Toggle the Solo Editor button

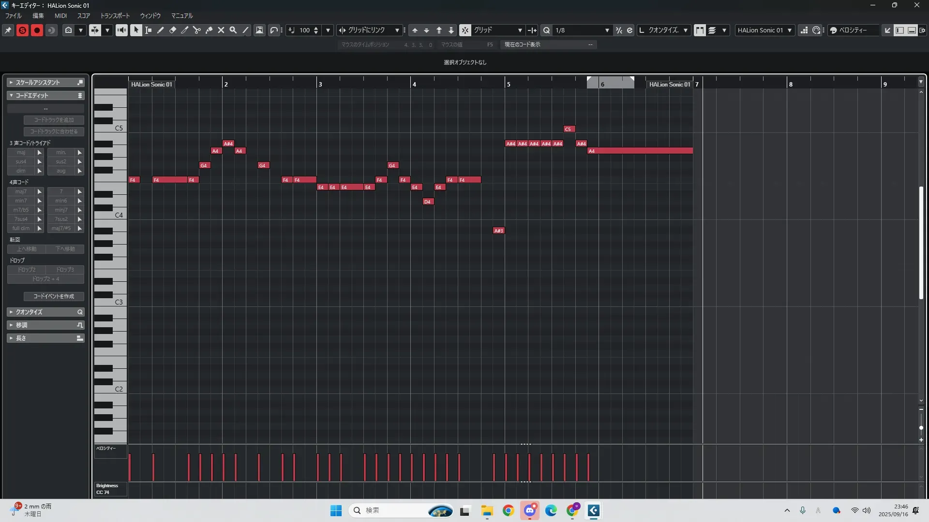coord(22,30)
